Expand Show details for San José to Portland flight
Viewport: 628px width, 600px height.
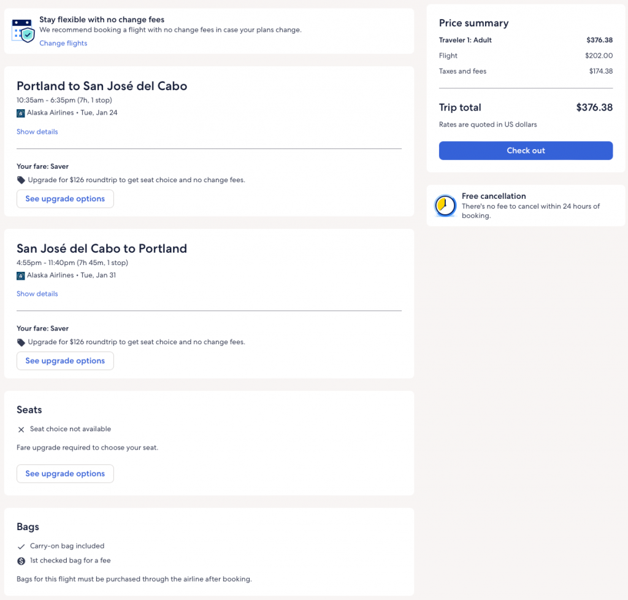point(37,294)
